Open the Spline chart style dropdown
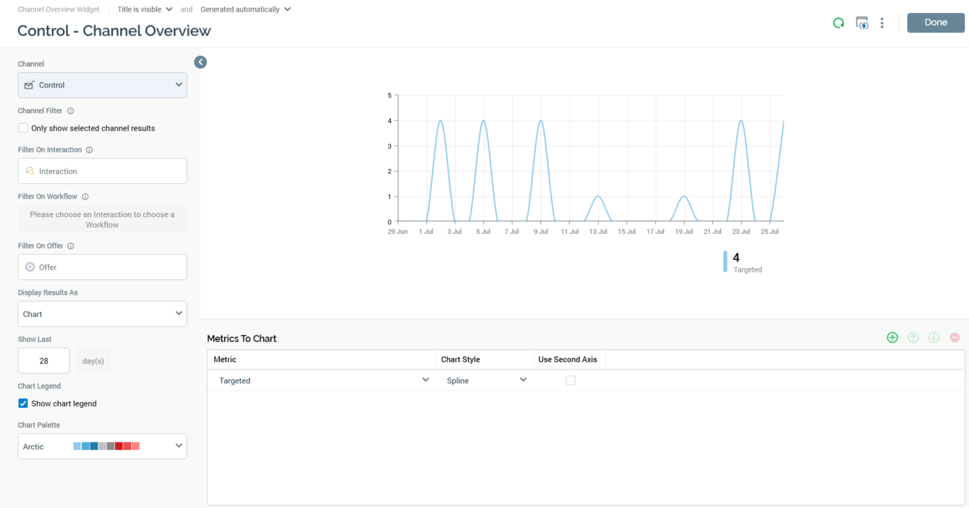The width and height of the screenshot is (969, 508). 486,381
